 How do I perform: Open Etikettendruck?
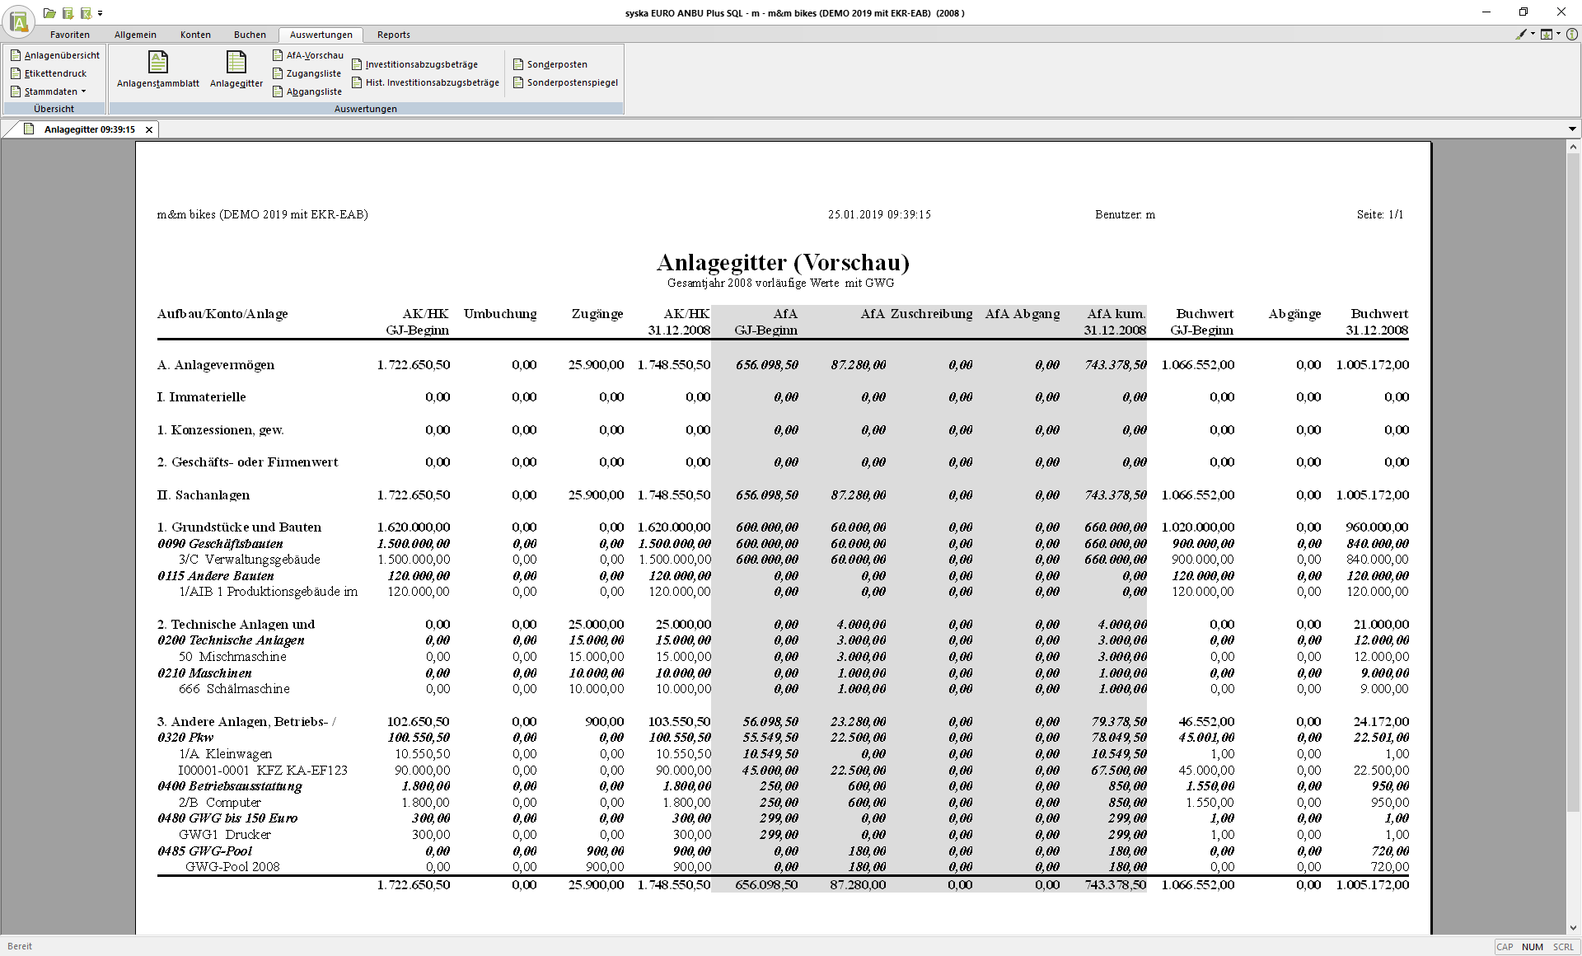(x=49, y=73)
